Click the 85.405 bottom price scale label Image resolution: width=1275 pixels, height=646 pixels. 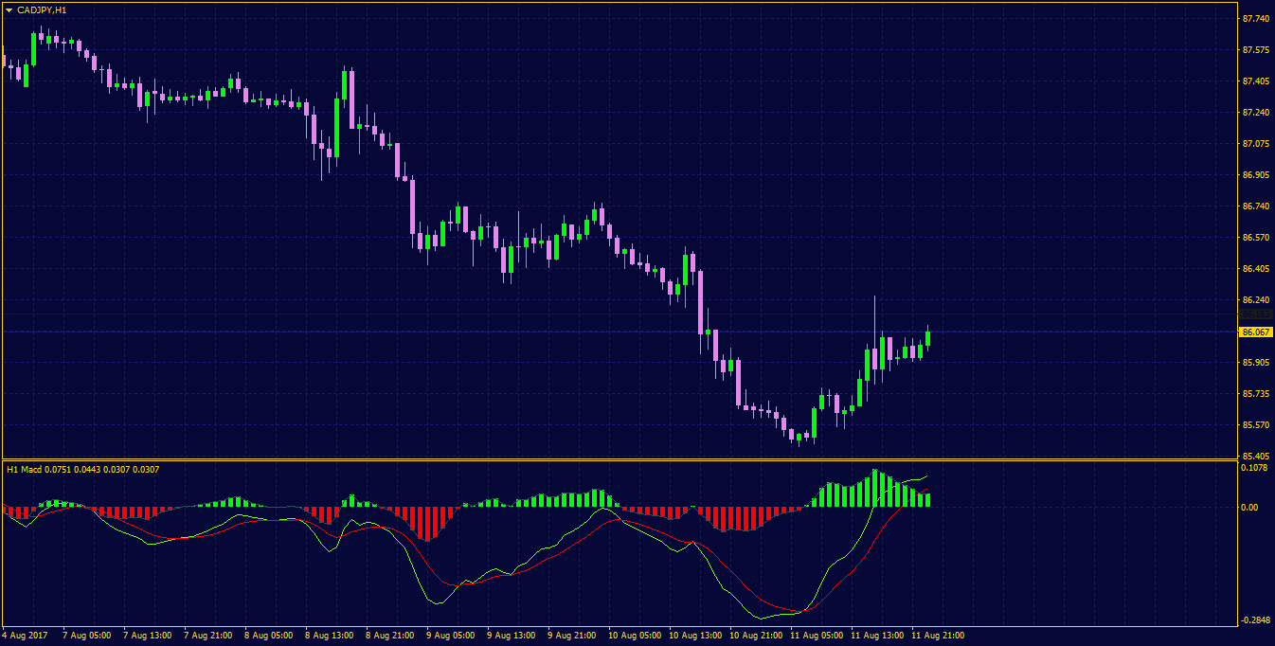tap(1256, 456)
